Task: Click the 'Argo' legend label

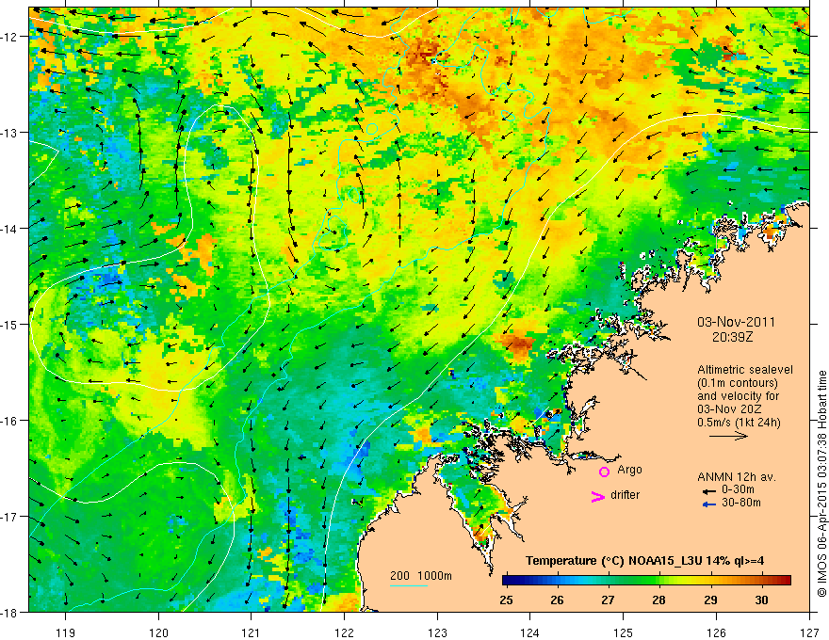Action: point(629,470)
